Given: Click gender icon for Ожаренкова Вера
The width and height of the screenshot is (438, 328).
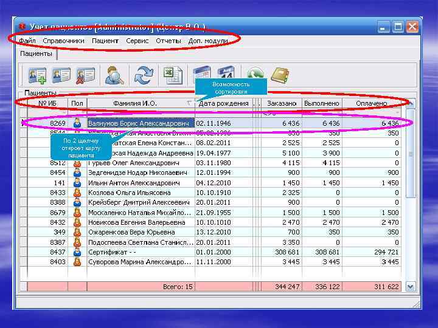Looking at the screenshot, I should pos(77,232).
